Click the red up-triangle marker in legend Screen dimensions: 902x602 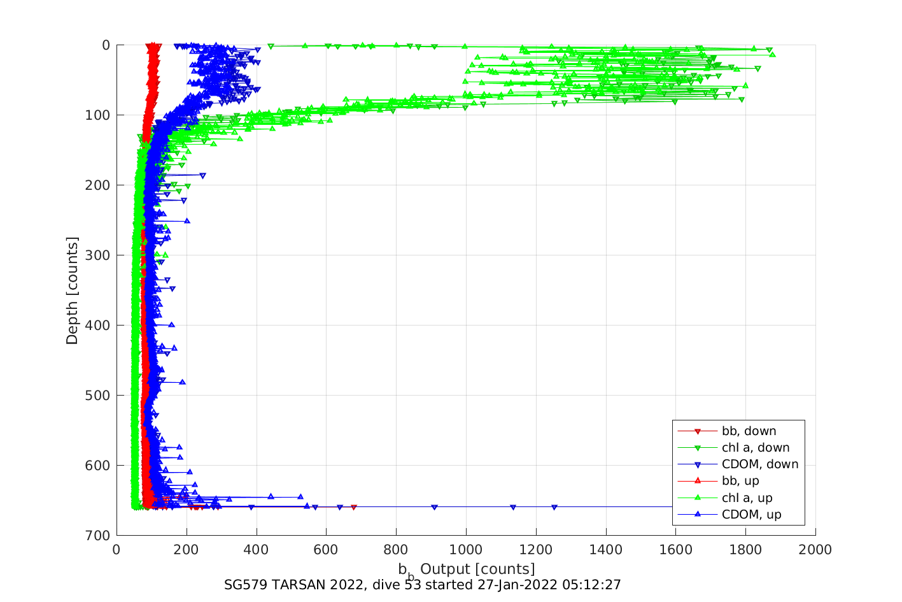click(x=697, y=481)
